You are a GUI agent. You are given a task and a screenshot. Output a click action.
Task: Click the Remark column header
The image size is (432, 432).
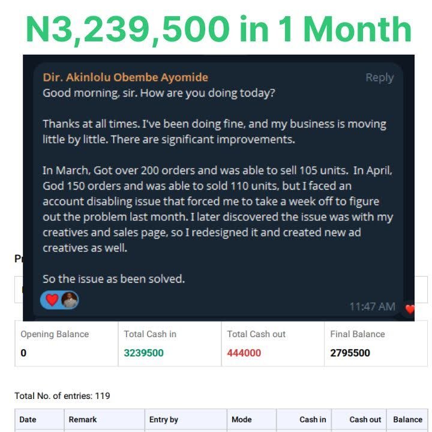[83, 419]
